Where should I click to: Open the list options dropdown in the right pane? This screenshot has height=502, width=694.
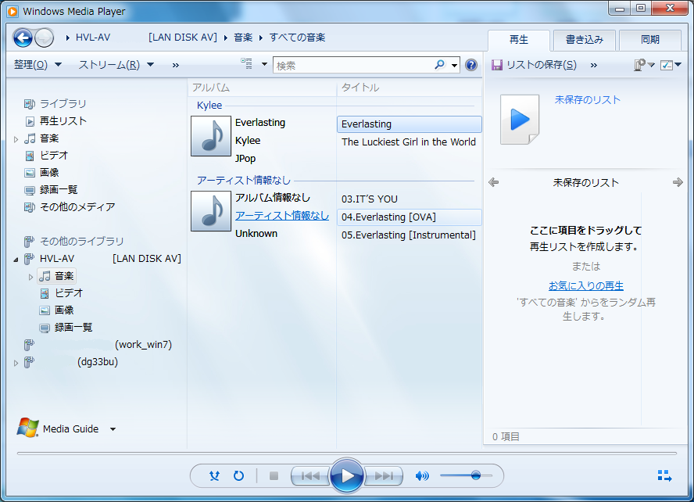[x=644, y=65]
